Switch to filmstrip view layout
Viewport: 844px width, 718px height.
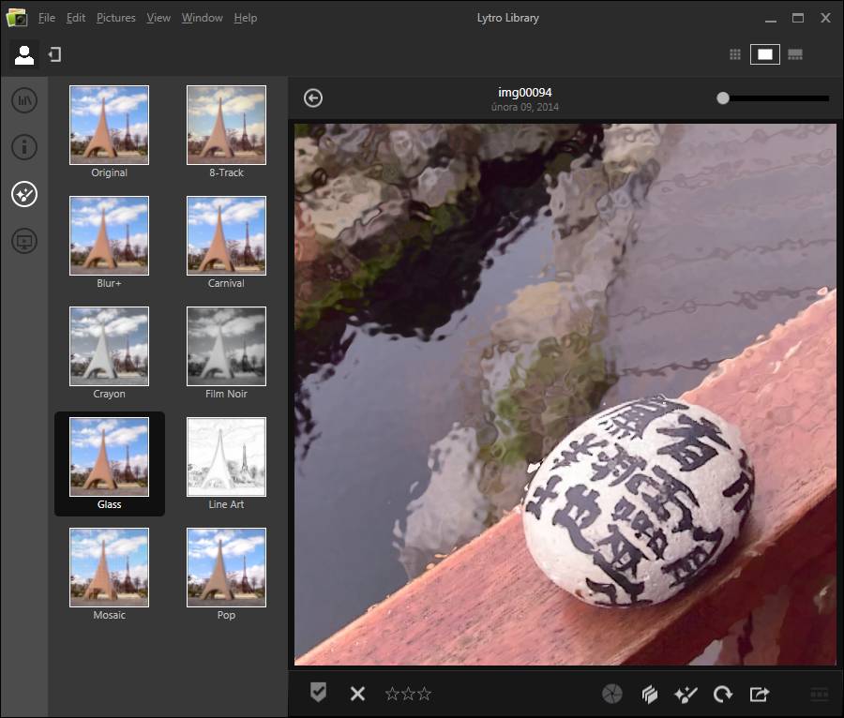click(795, 54)
